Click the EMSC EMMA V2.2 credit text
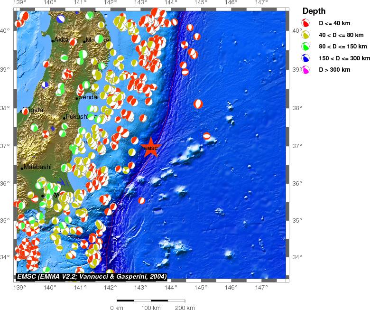 tap(92, 276)
